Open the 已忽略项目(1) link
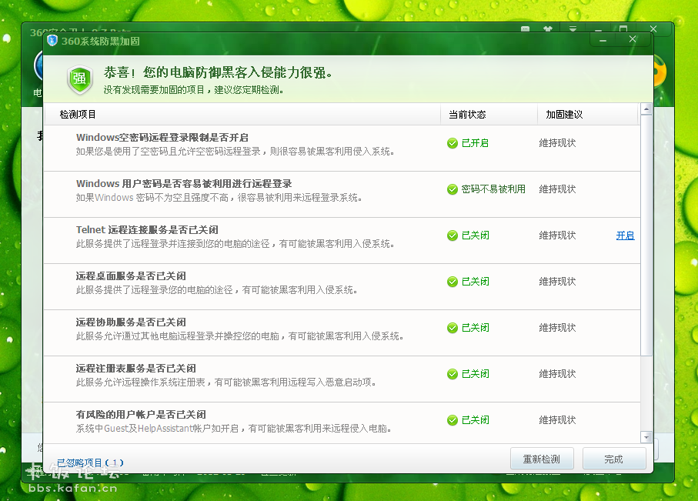Image resolution: width=698 pixels, height=501 pixels. click(x=90, y=463)
